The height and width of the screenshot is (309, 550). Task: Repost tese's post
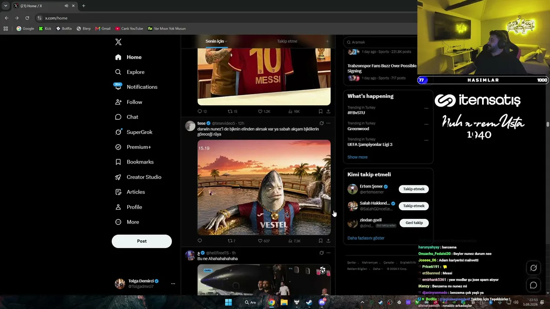point(232,241)
